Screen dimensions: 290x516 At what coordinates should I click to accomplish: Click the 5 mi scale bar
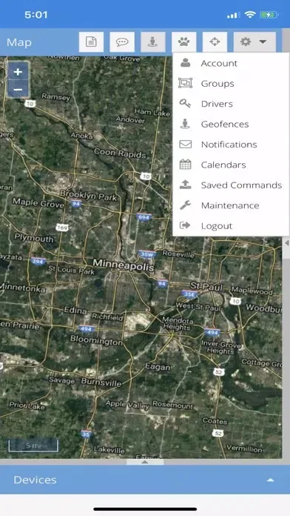tap(33, 446)
